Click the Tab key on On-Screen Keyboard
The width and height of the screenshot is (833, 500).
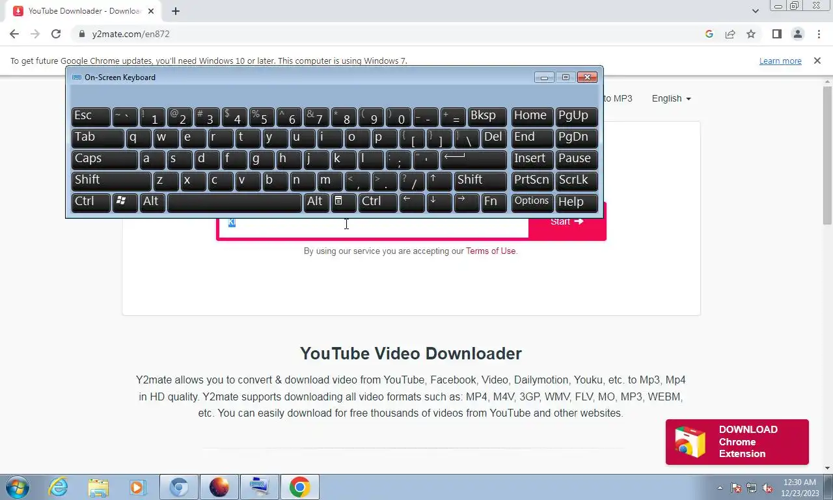pyautogui.click(x=97, y=138)
